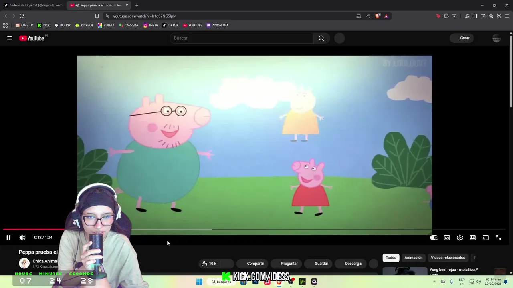Seek along the red video progress bar
Screen dimensions: 513x288
[34, 229]
